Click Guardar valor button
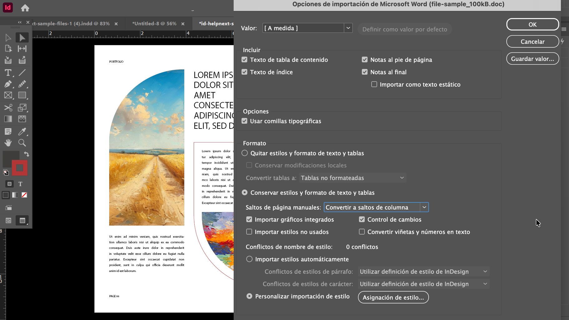Screen dimensions: 569x320 pyautogui.click(x=533, y=59)
